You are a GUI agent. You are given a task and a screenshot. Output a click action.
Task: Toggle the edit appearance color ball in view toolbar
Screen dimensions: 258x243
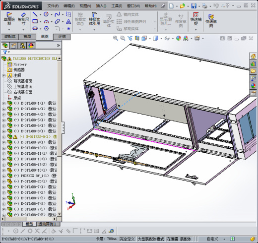click(179, 38)
